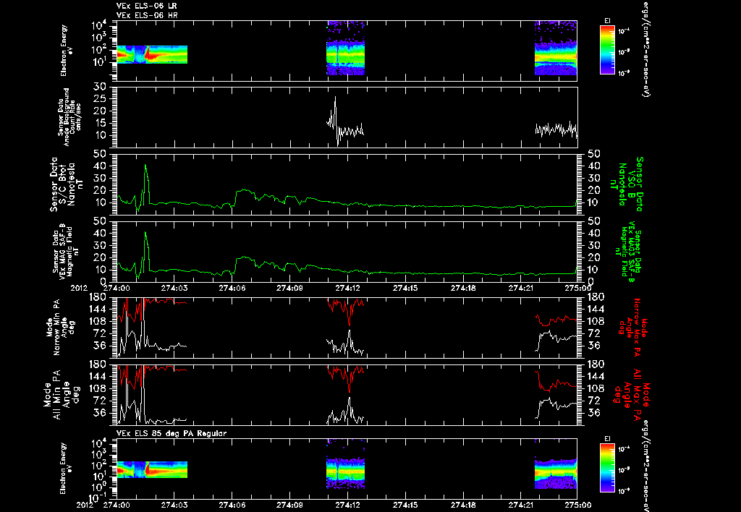Screen dimensions: 741x512
Task: Click the 274:15 label on the bottom time axis
Action: point(405,505)
